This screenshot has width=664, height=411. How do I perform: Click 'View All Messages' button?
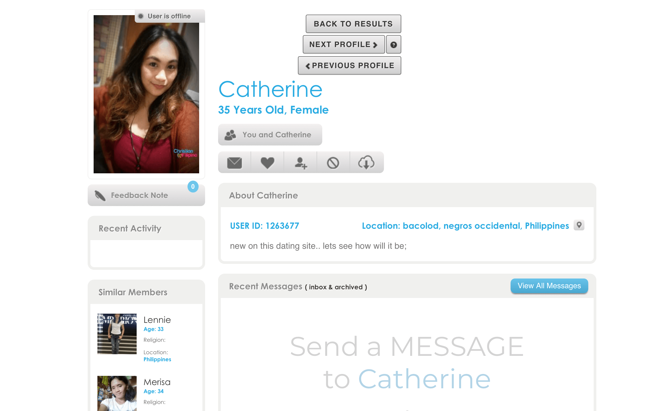[549, 285]
